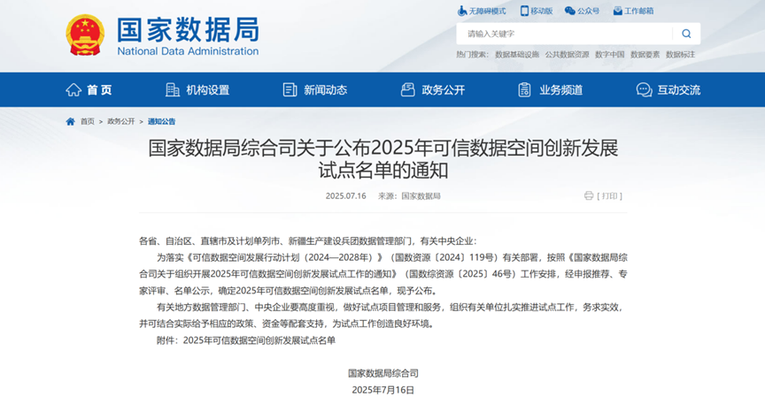Click National Data Administration English title
Screen dimensions: 765x404
click(x=188, y=51)
